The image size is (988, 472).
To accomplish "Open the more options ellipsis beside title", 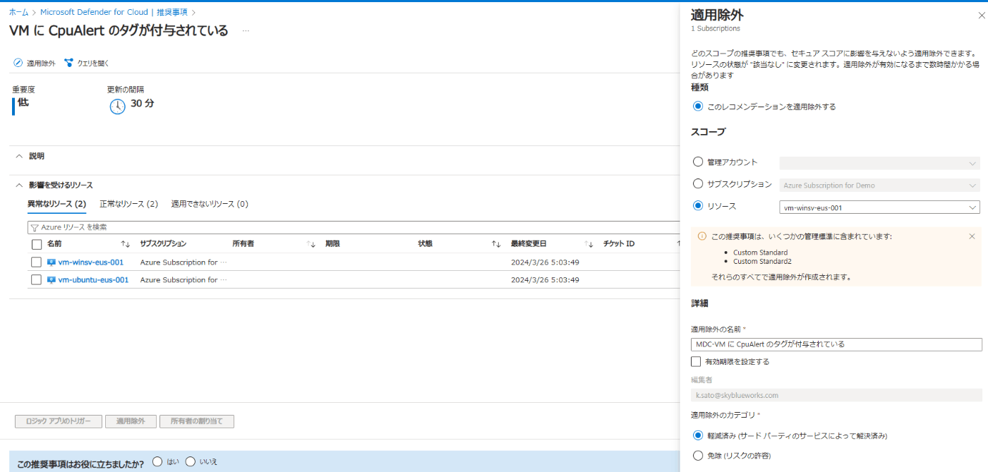I will click(x=246, y=31).
